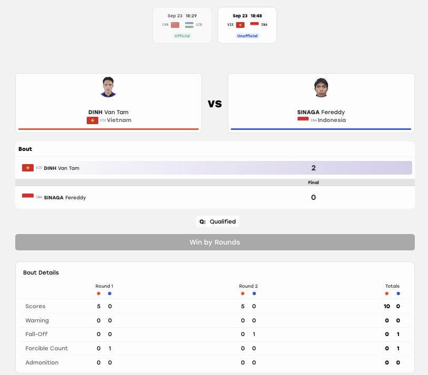
Task: Select SINAGA Fereddy row in Bout table
Action: pyautogui.click(x=215, y=197)
